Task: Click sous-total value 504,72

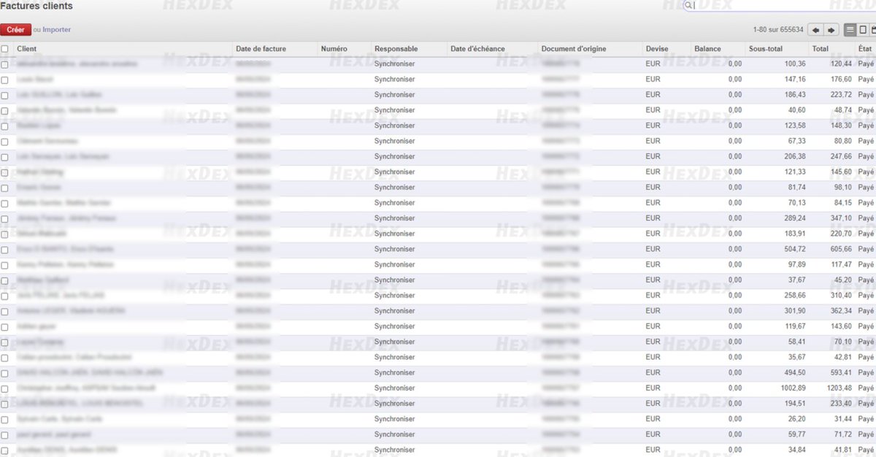Action: 795,249
